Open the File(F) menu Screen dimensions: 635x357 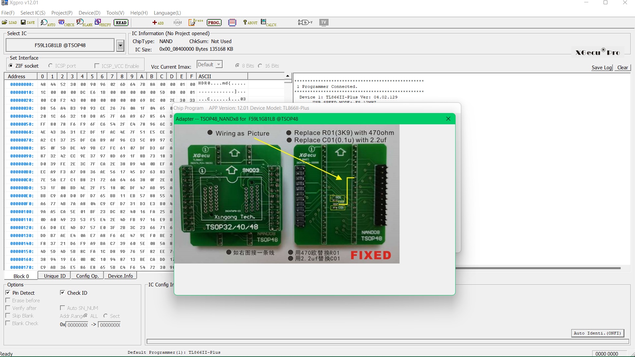tap(8, 13)
